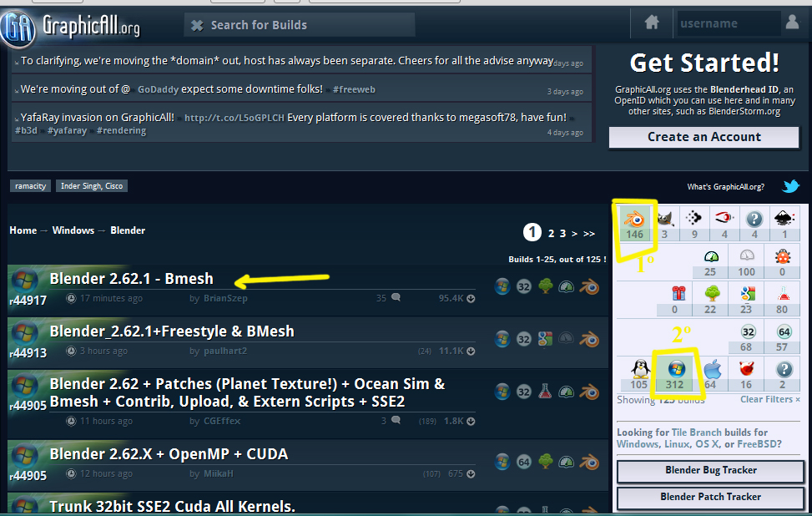Viewport: 812px width, 516px height.
Task: Click the ramacity tag
Action: [31, 186]
